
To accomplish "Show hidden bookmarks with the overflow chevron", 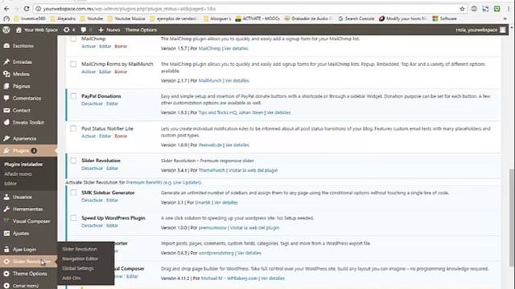I will [x=505, y=18].
